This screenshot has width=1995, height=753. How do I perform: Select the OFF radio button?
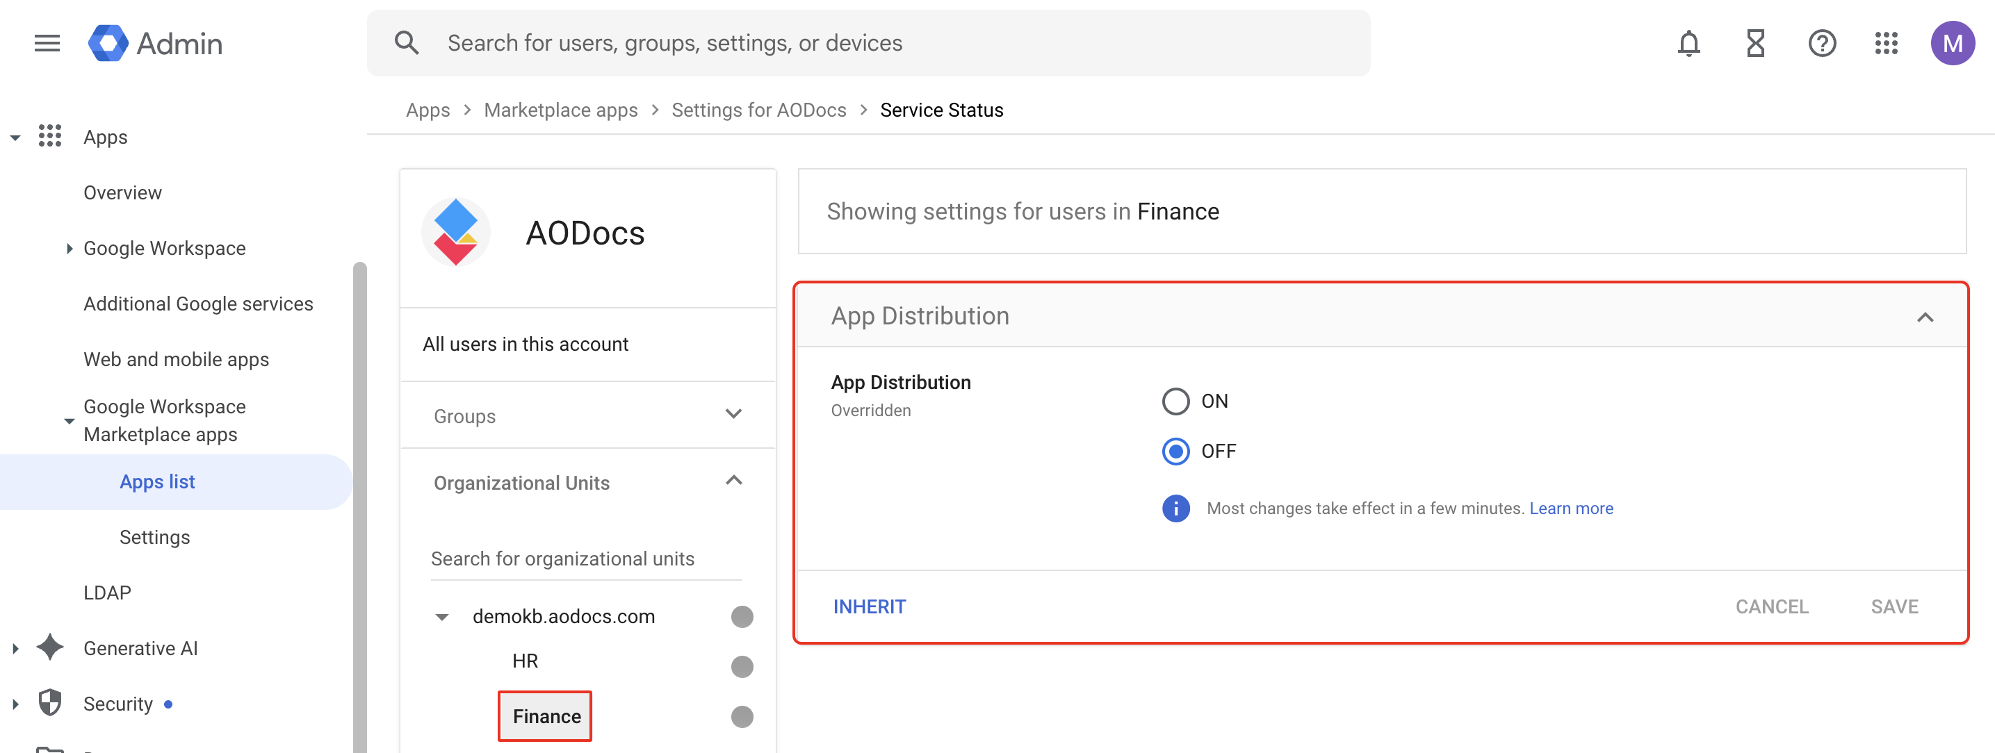point(1175,450)
